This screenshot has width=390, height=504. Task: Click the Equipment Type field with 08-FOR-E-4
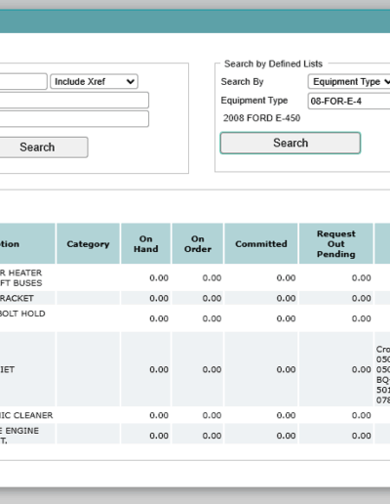(349, 101)
